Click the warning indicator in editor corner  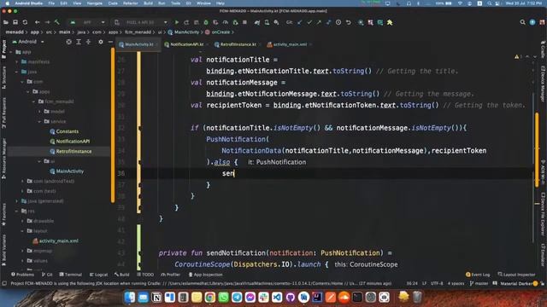518,56
